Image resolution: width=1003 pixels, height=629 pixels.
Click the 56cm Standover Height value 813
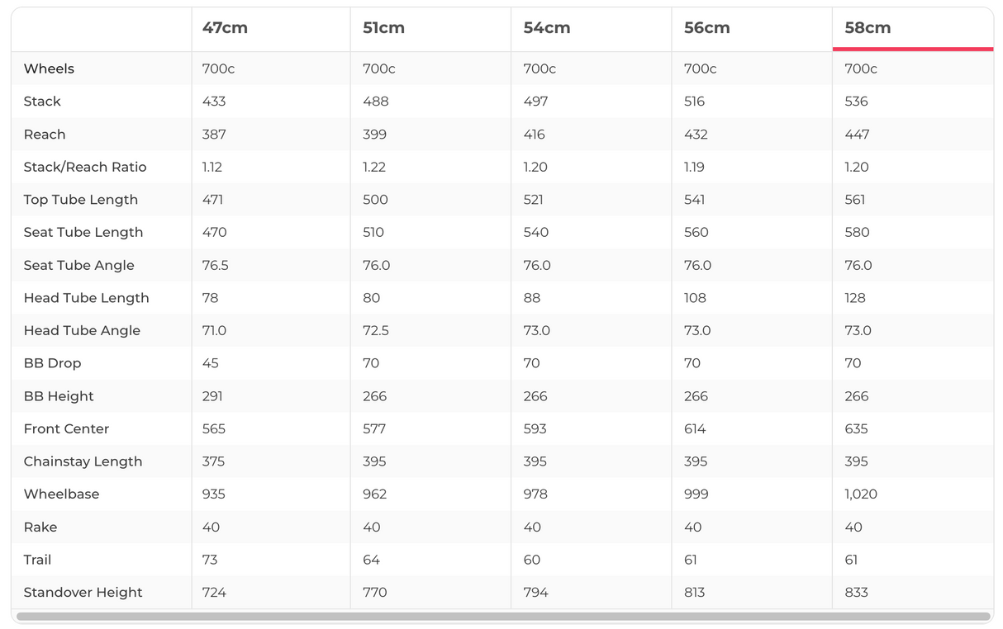[695, 593]
